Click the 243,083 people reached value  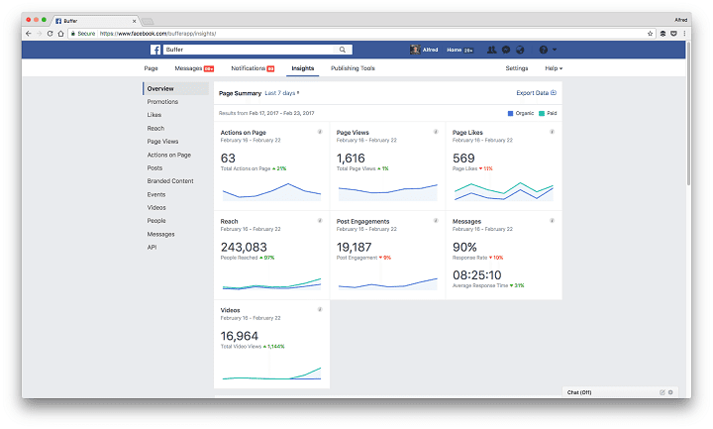(x=244, y=247)
